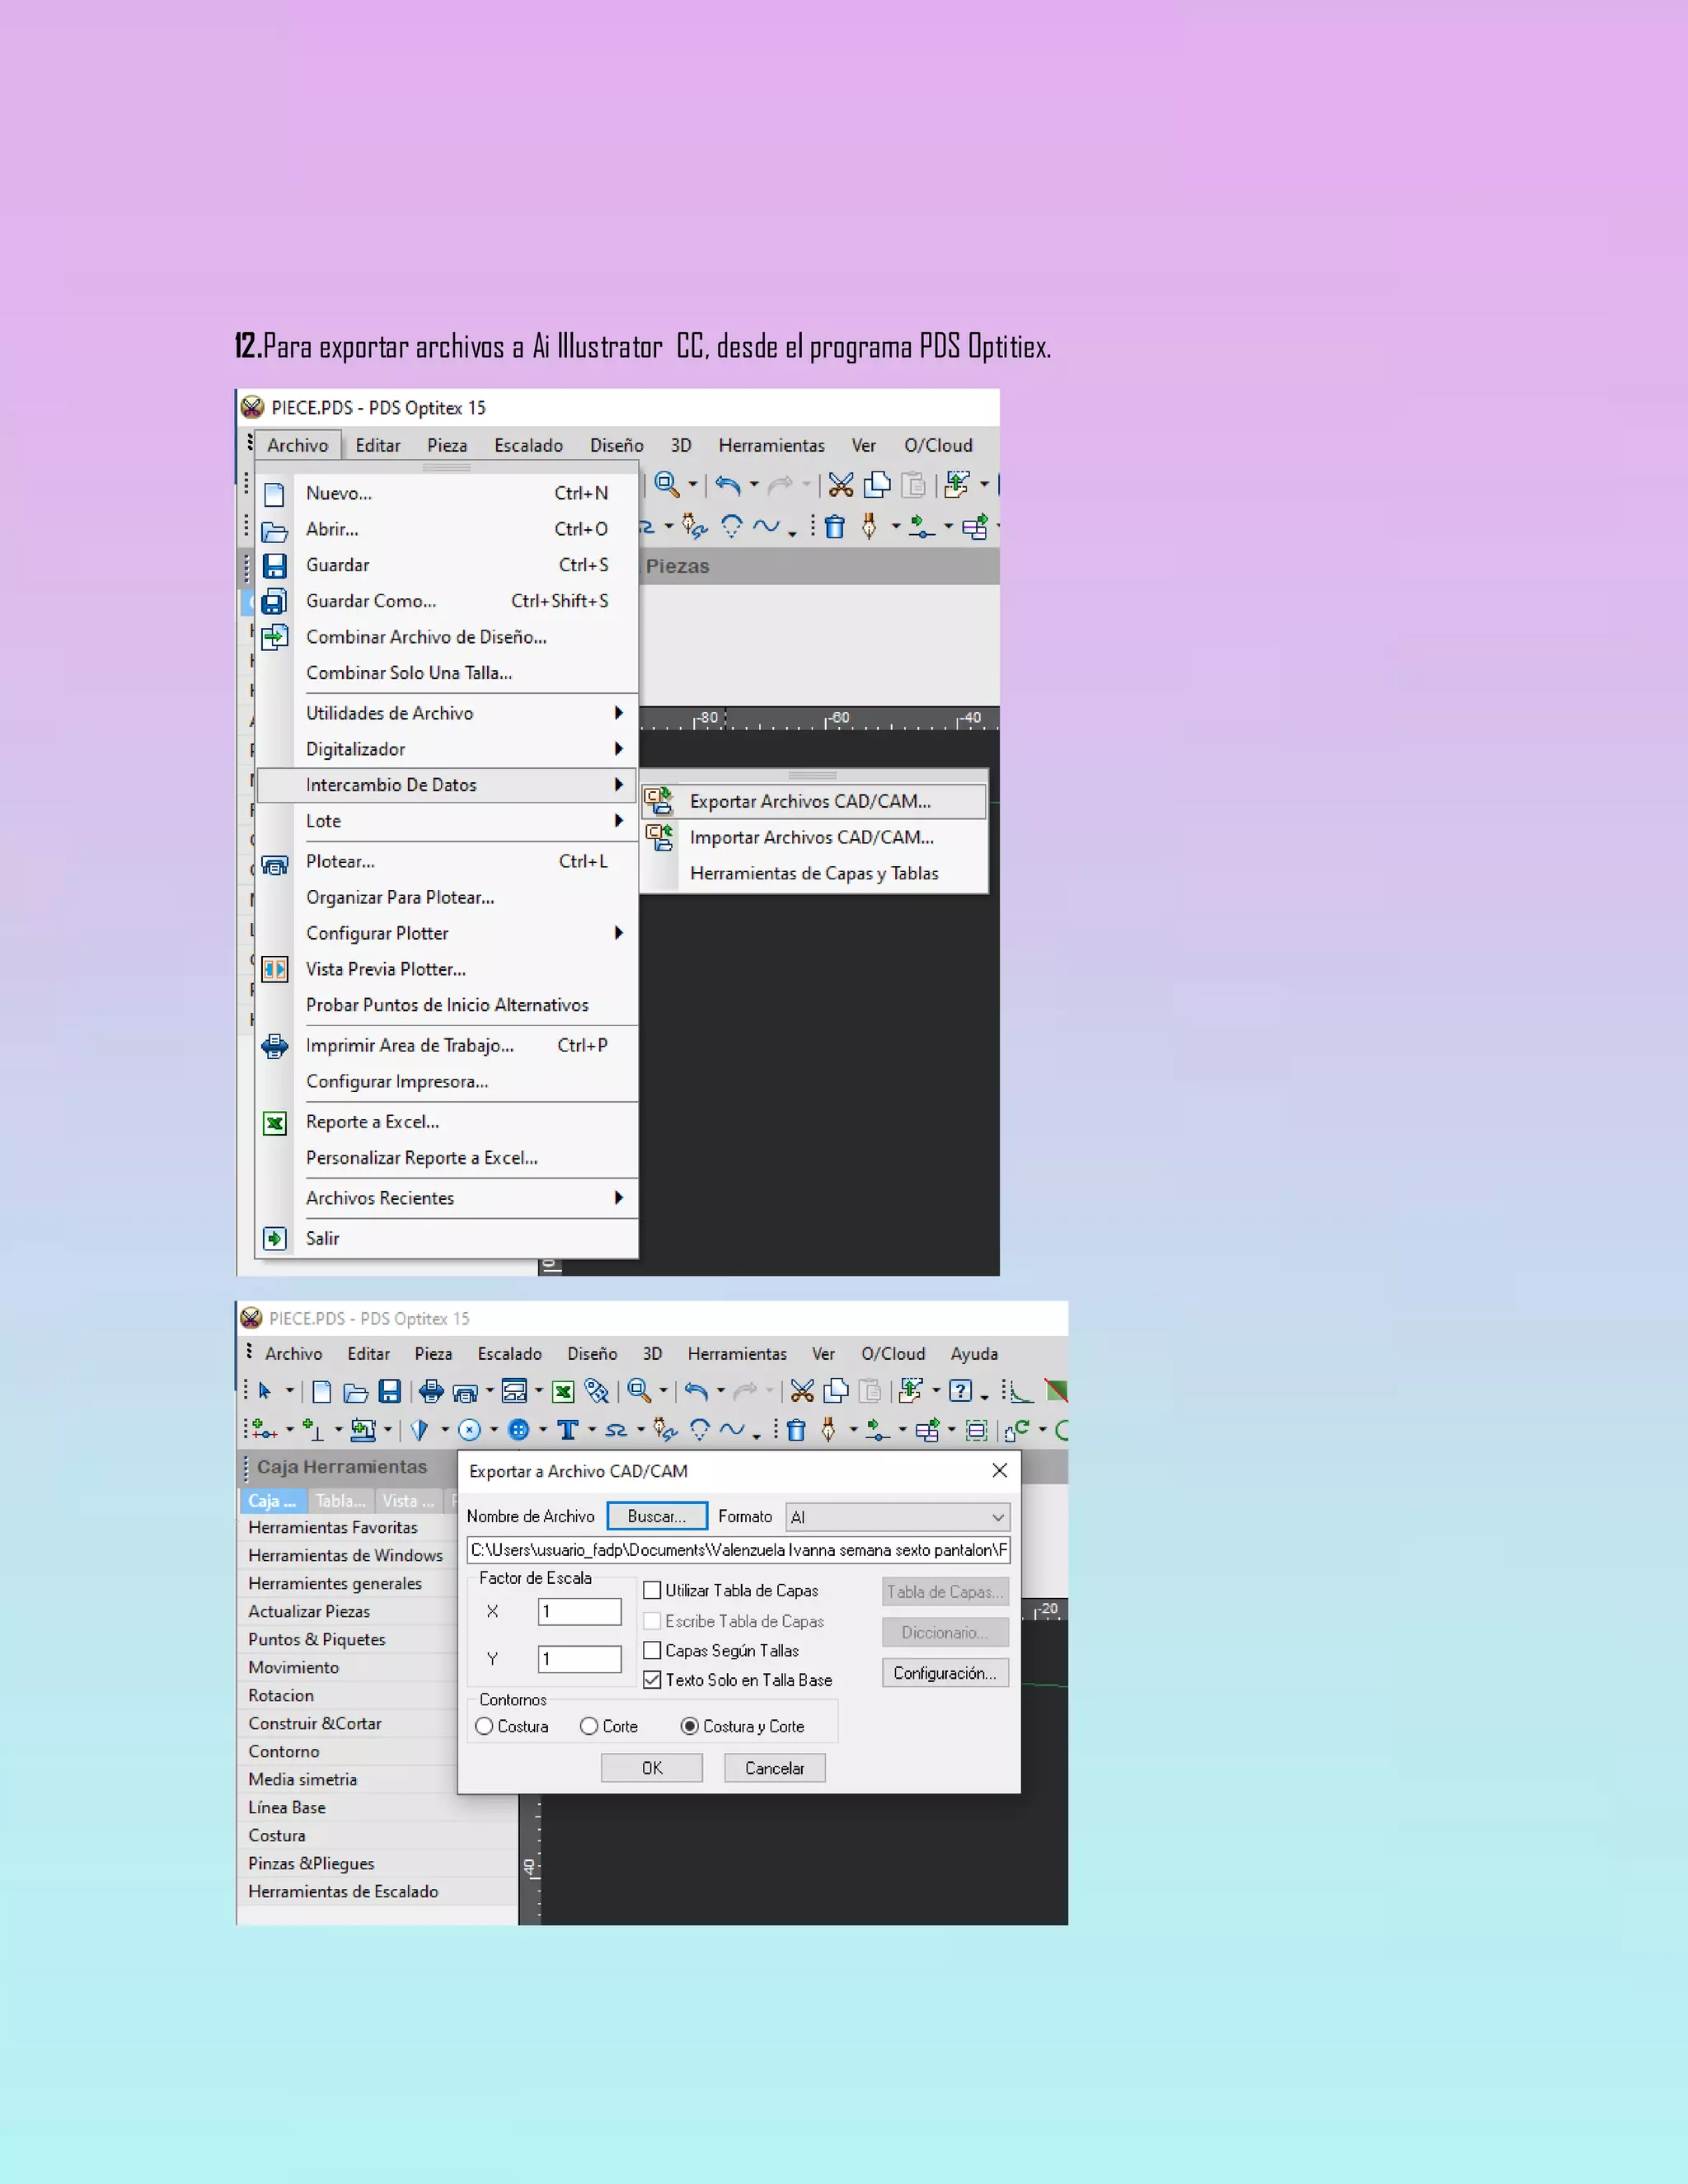This screenshot has width=1688, height=2184.
Task: Click the printer icon in export dialog window toolbar
Action: click(x=431, y=1391)
